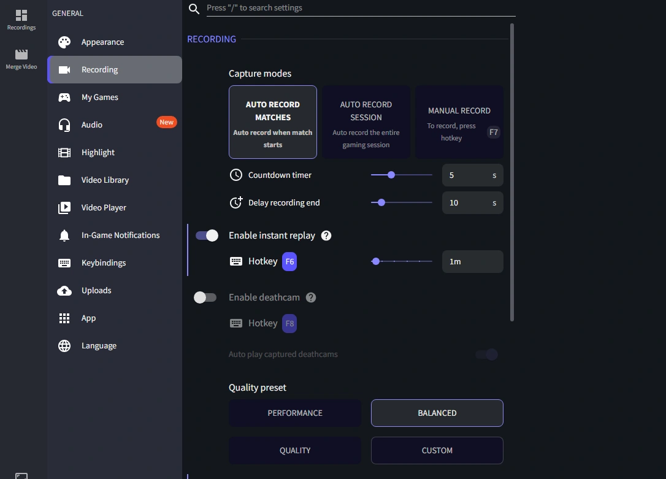This screenshot has width=666, height=479.
Task: Enable the deathcam toggle
Action: click(205, 297)
